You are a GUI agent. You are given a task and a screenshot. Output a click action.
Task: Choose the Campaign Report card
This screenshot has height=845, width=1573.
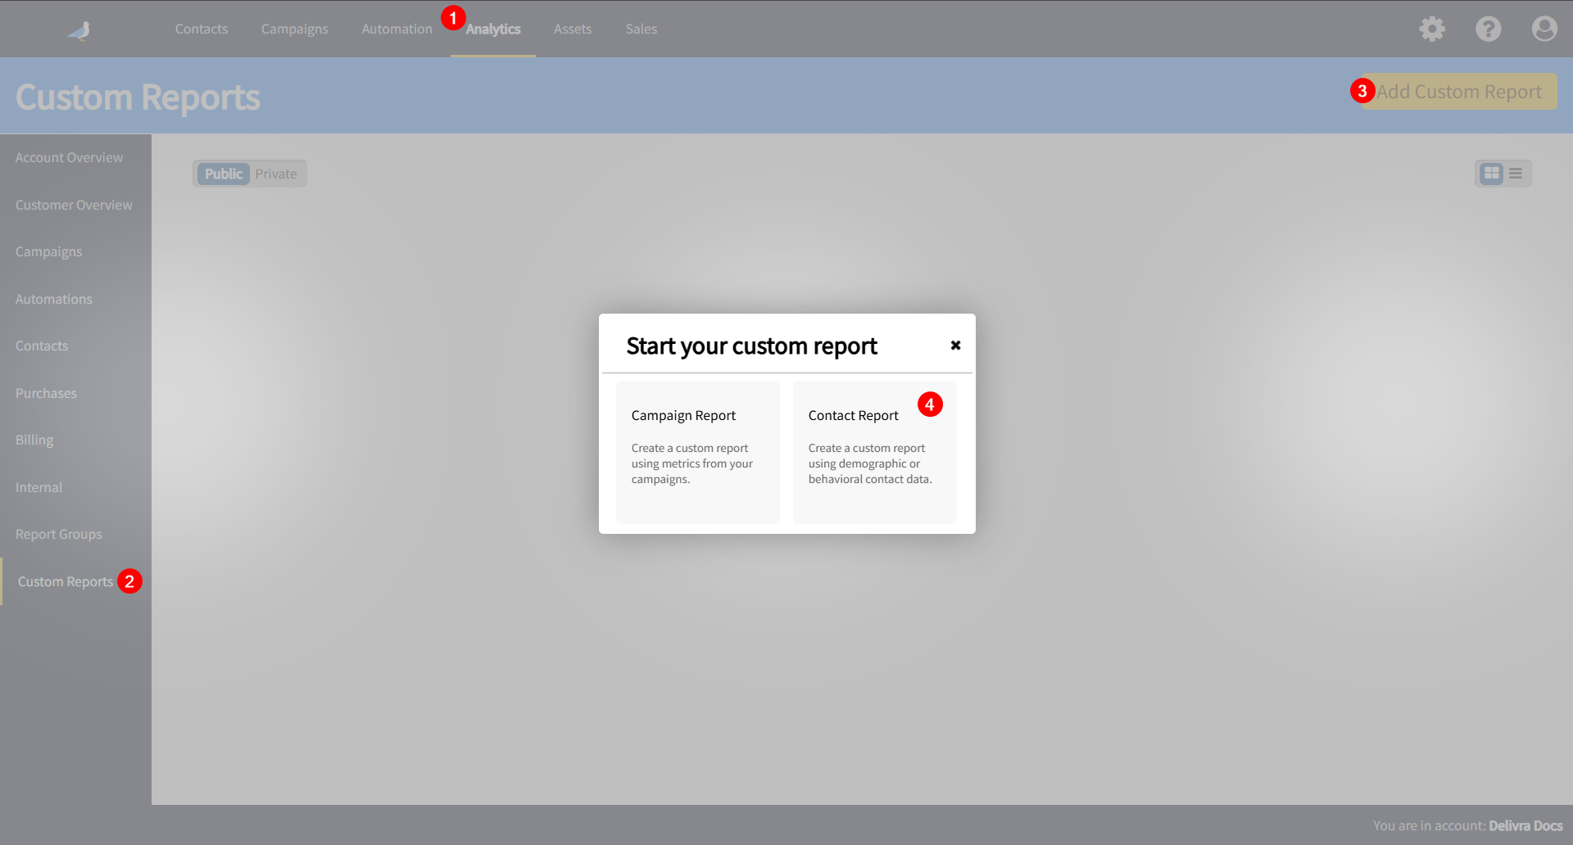coord(698,452)
